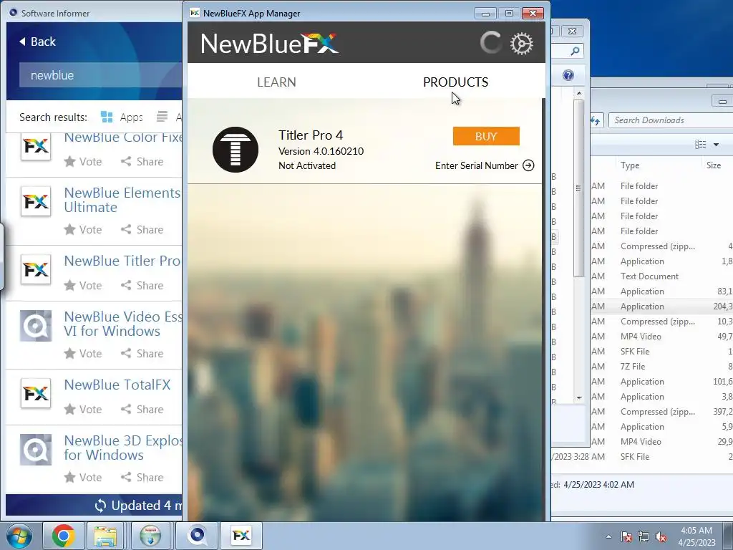
Task: Open the help icon in background window
Action: point(568,75)
